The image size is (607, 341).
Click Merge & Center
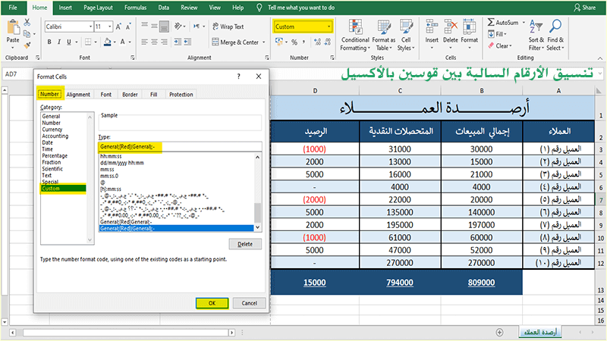(236, 42)
